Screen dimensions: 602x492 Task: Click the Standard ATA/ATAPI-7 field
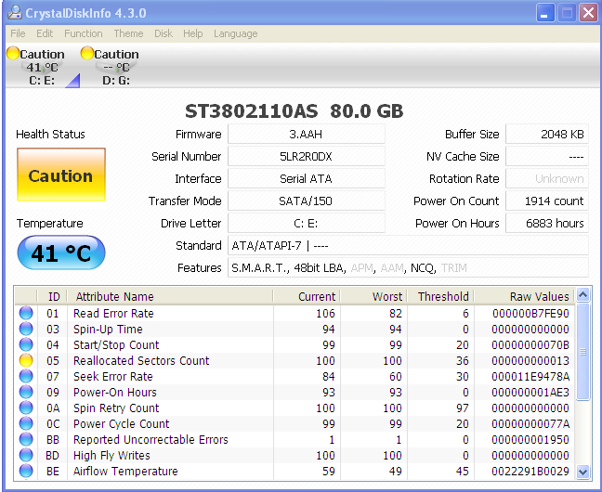[408, 246]
